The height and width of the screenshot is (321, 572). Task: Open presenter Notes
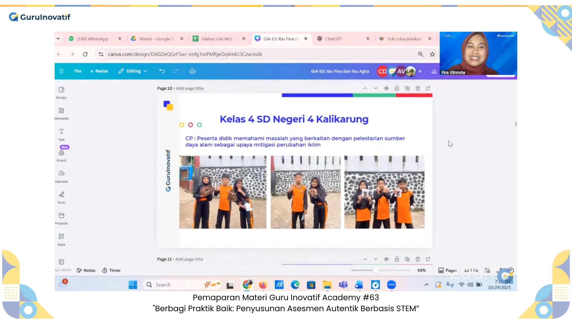pos(86,270)
